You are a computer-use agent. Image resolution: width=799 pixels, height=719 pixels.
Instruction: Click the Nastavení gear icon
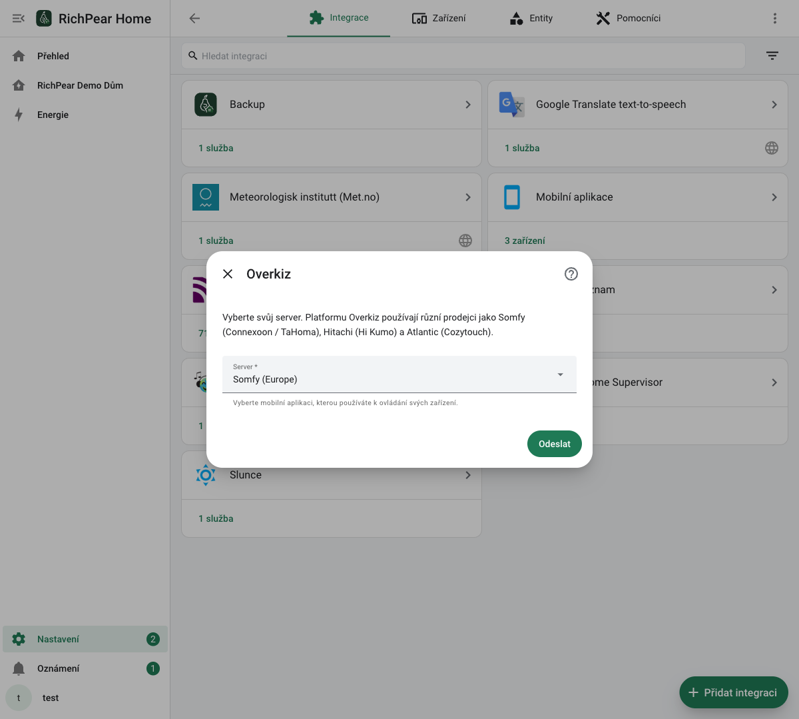click(x=19, y=639)
